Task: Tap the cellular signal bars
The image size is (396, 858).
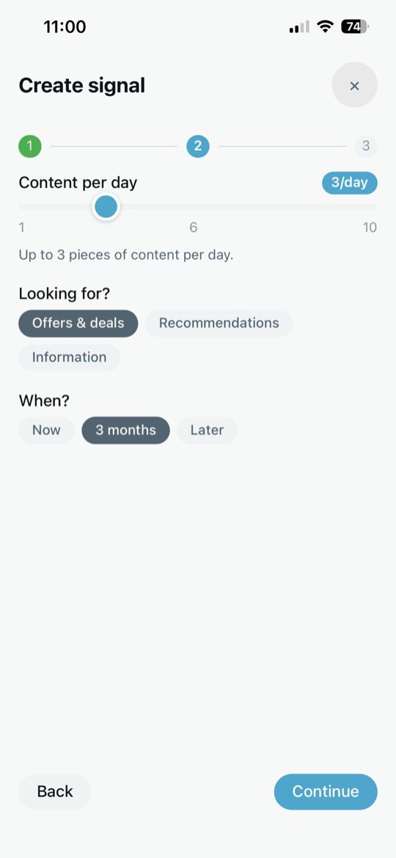Action: point(299,26)
